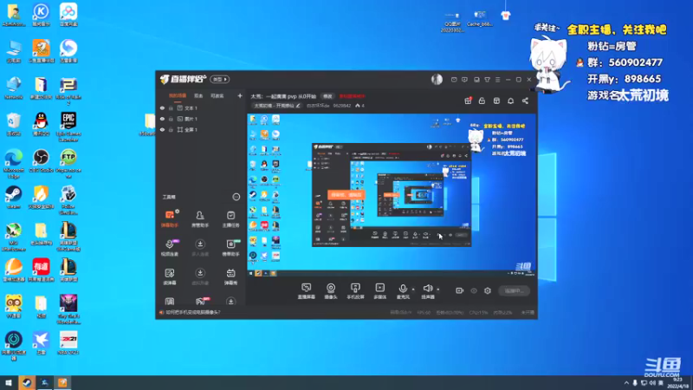
Task: Open the mode dropdown beside the logo
Action: click(x=220, y=79)
